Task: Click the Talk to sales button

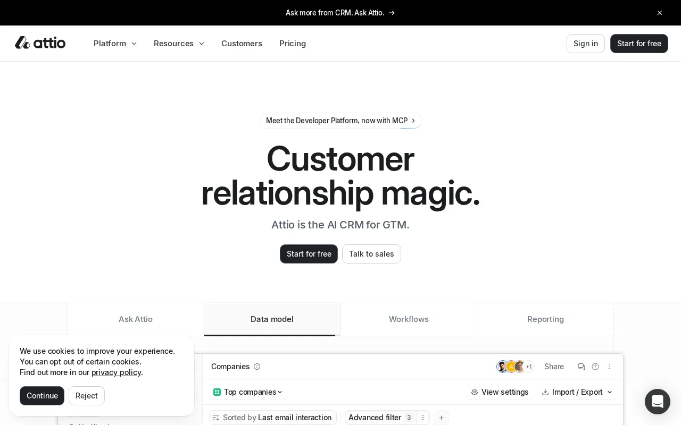Action: click(371, 254)
